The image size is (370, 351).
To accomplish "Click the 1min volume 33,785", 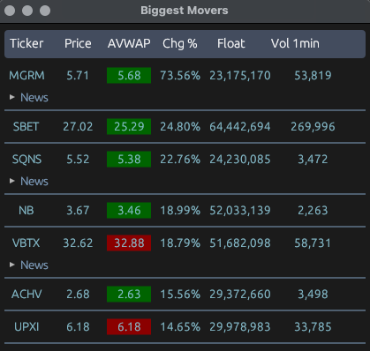I will coord(313,327).
